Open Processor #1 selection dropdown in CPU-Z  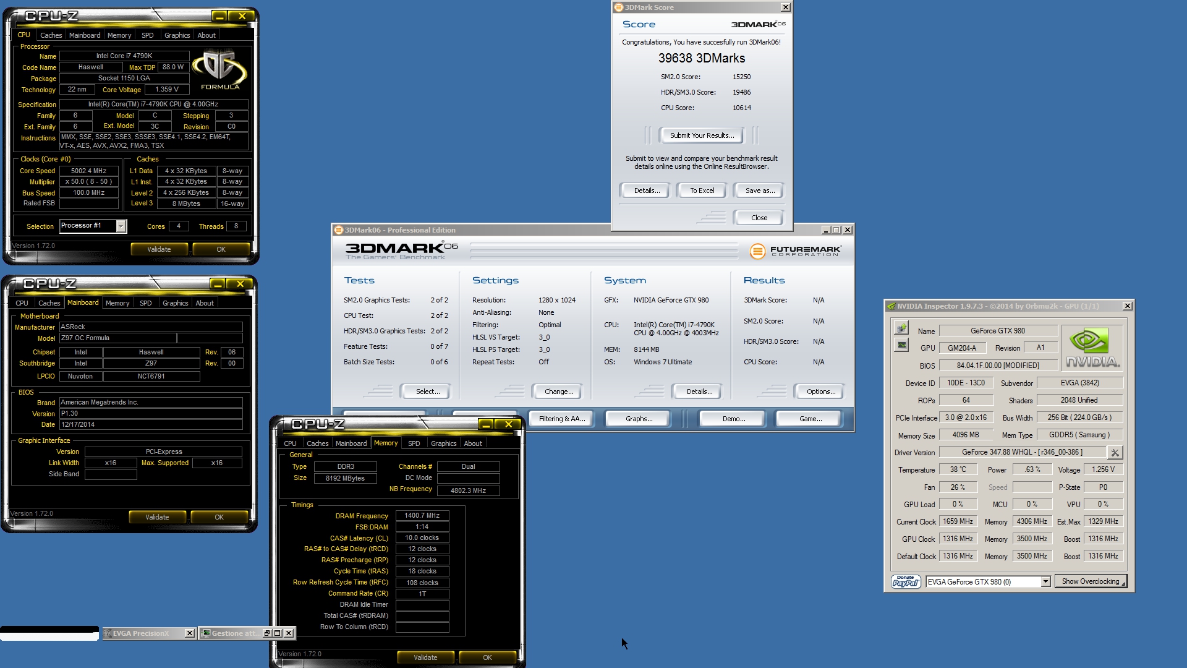[121, 226]
